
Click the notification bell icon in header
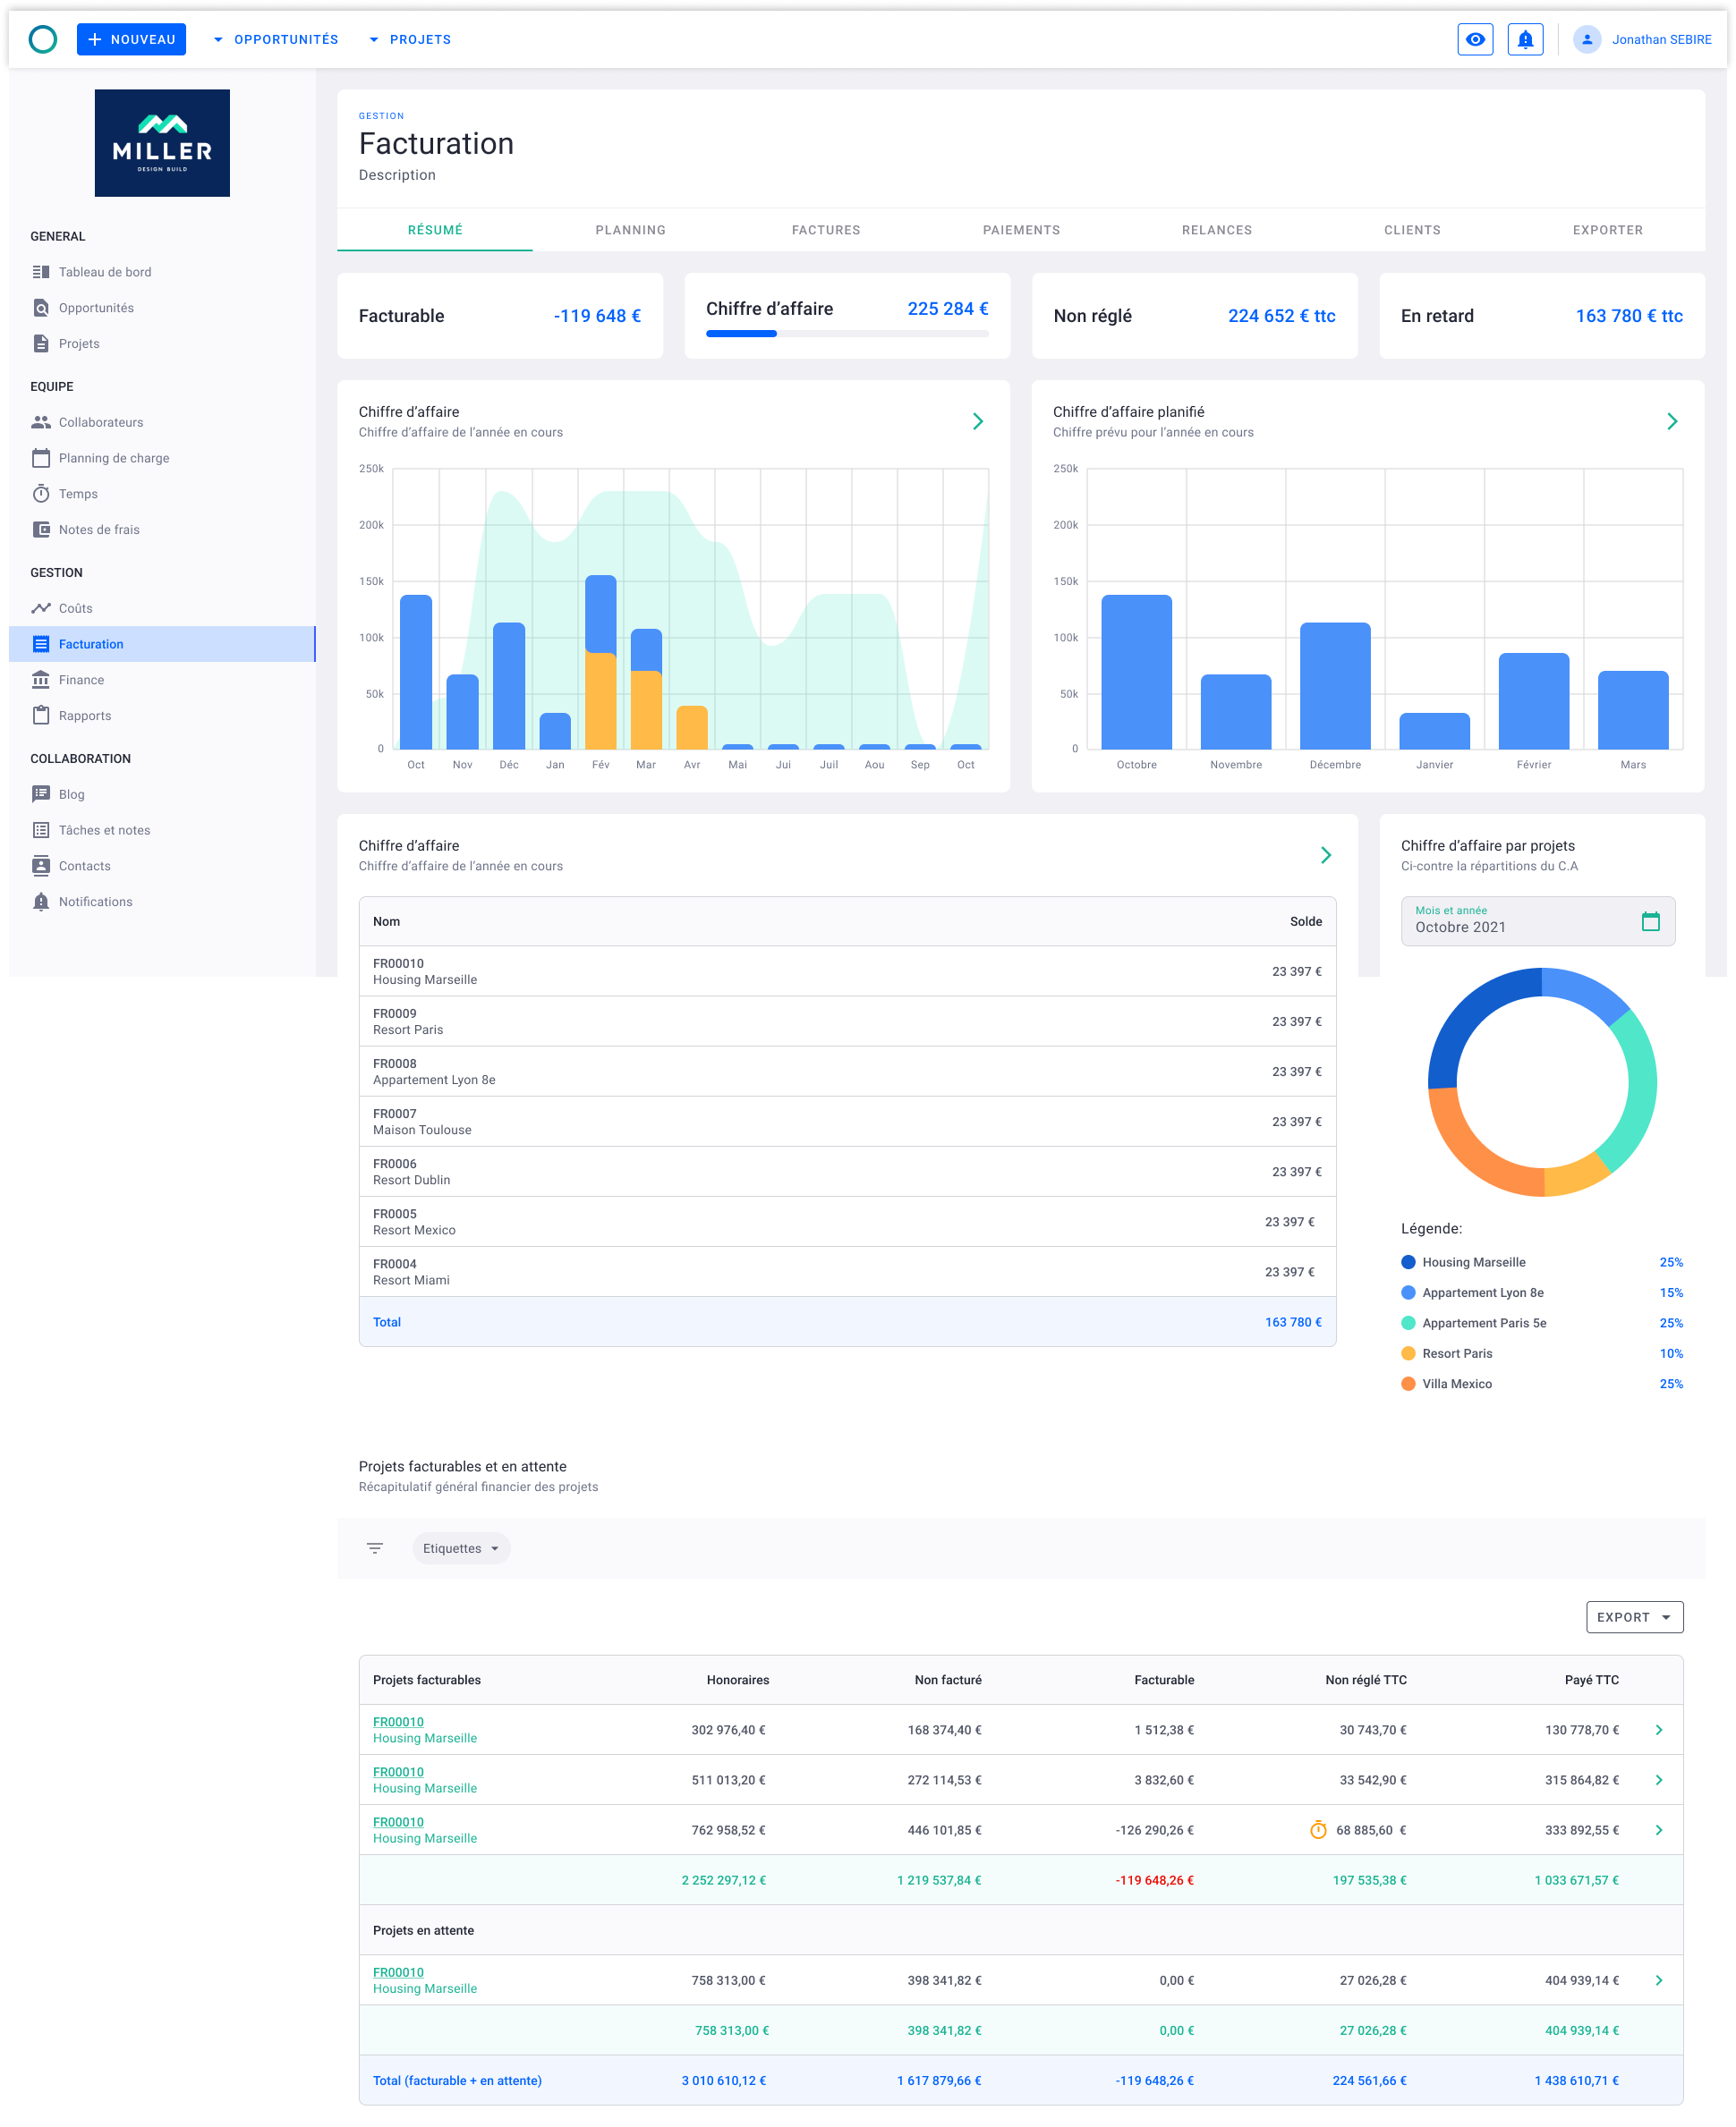point(1524,40)
